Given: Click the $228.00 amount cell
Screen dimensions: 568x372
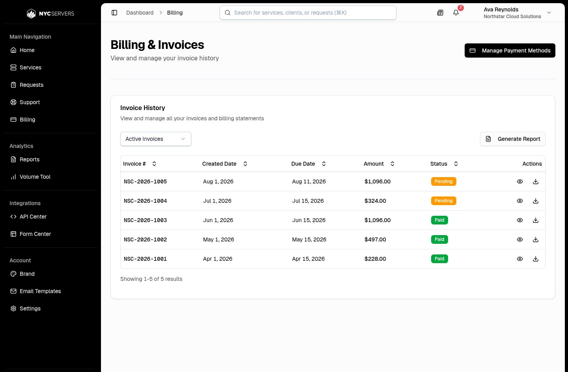Looking at the screenshot, I should pos(375,259).
